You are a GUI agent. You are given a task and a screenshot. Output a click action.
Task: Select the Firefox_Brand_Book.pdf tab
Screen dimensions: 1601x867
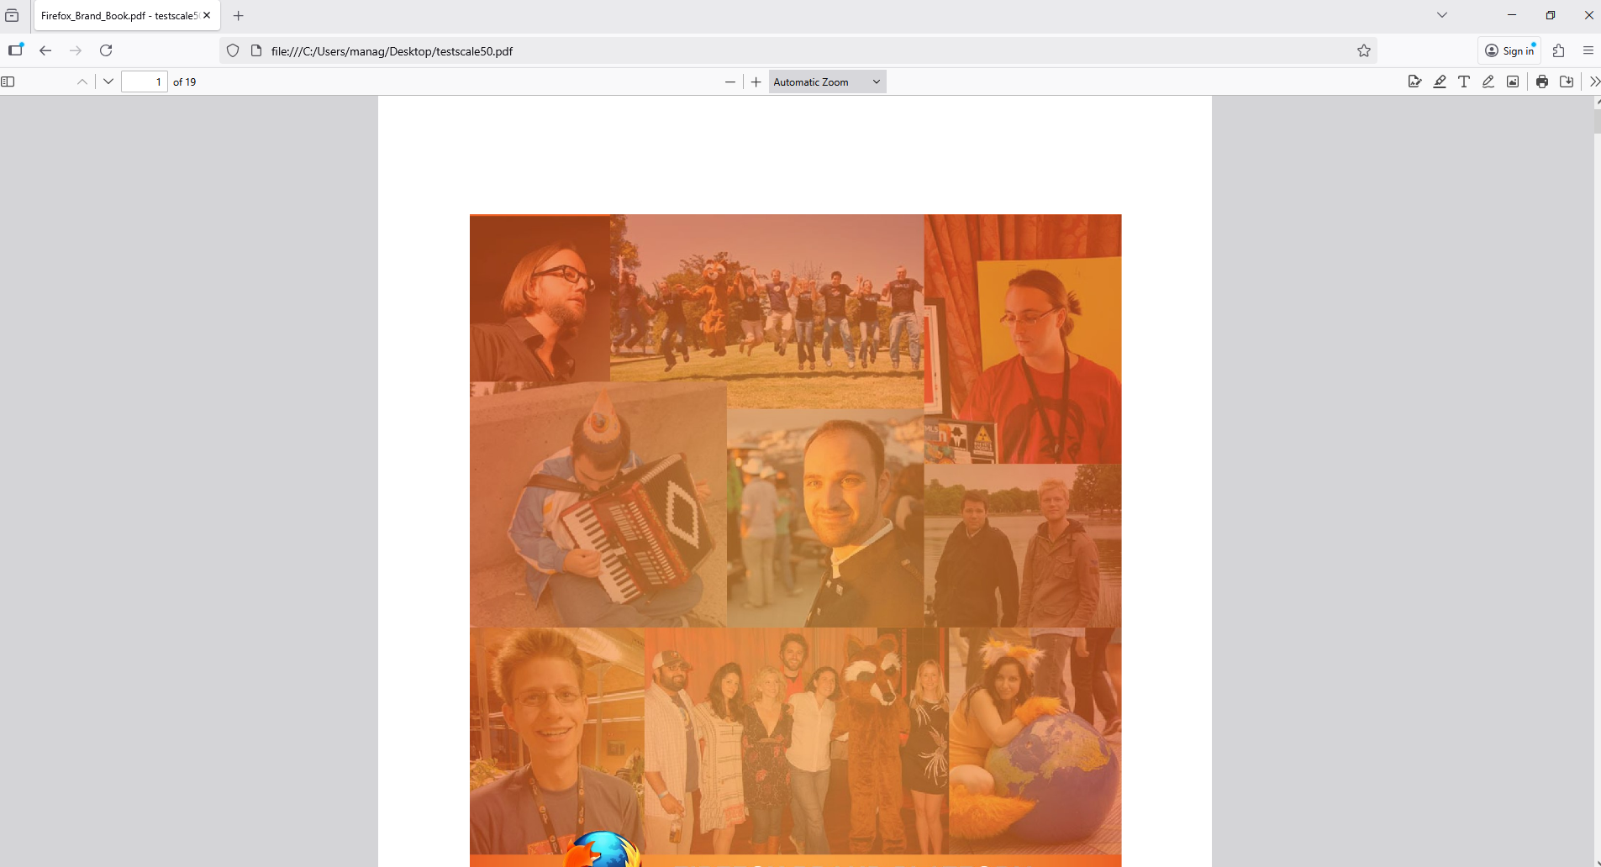(x=127, y=15)
